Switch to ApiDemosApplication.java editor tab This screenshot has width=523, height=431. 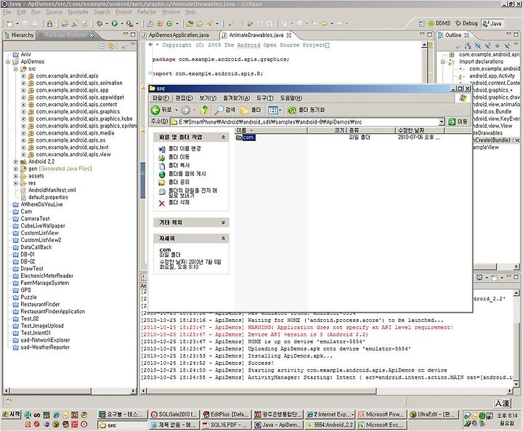coord(175,35)
